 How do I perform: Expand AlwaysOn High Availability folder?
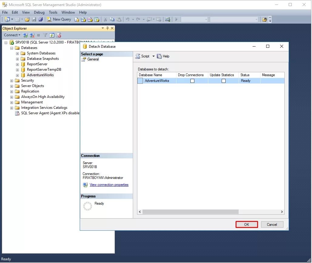click(12, 97)
